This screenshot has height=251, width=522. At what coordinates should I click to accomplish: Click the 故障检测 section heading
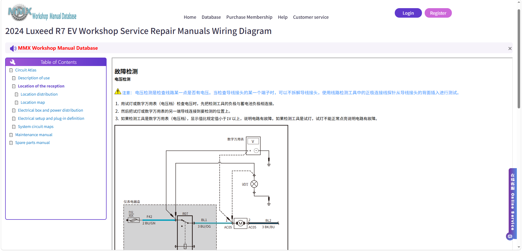[126, 71]
